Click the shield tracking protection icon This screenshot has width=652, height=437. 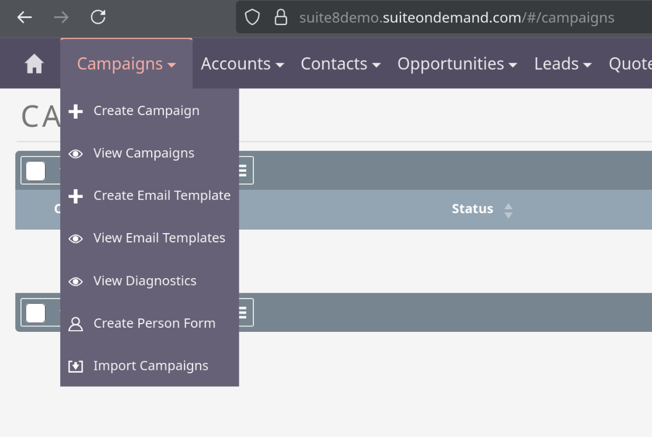[x=252, y=18]
